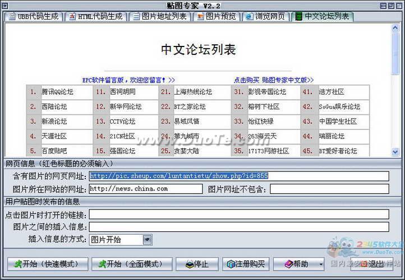
Task: Select the 中文论坛列表 tab
Action: click(x=323, y=16)
